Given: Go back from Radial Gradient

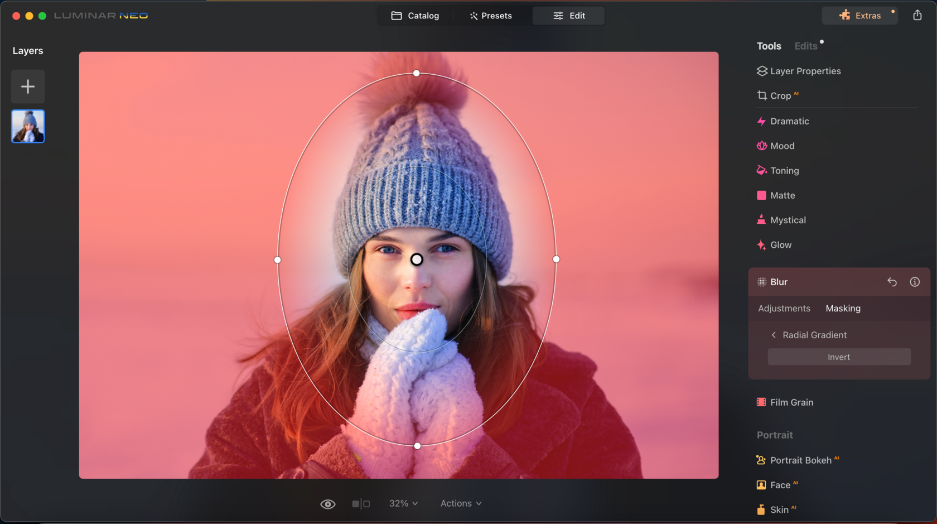Looking at the screenshot, I should point(774,335).
